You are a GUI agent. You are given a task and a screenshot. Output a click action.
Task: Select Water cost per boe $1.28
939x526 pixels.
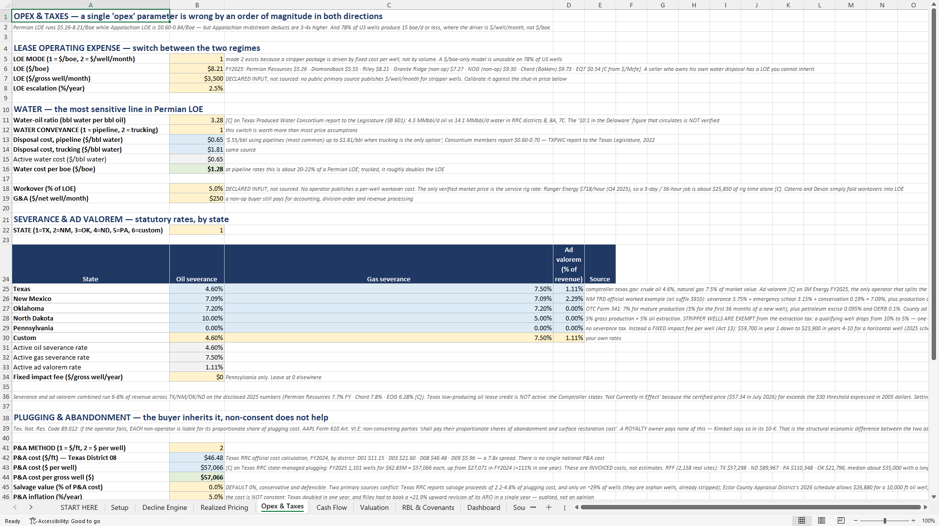(x=197, y=169)
